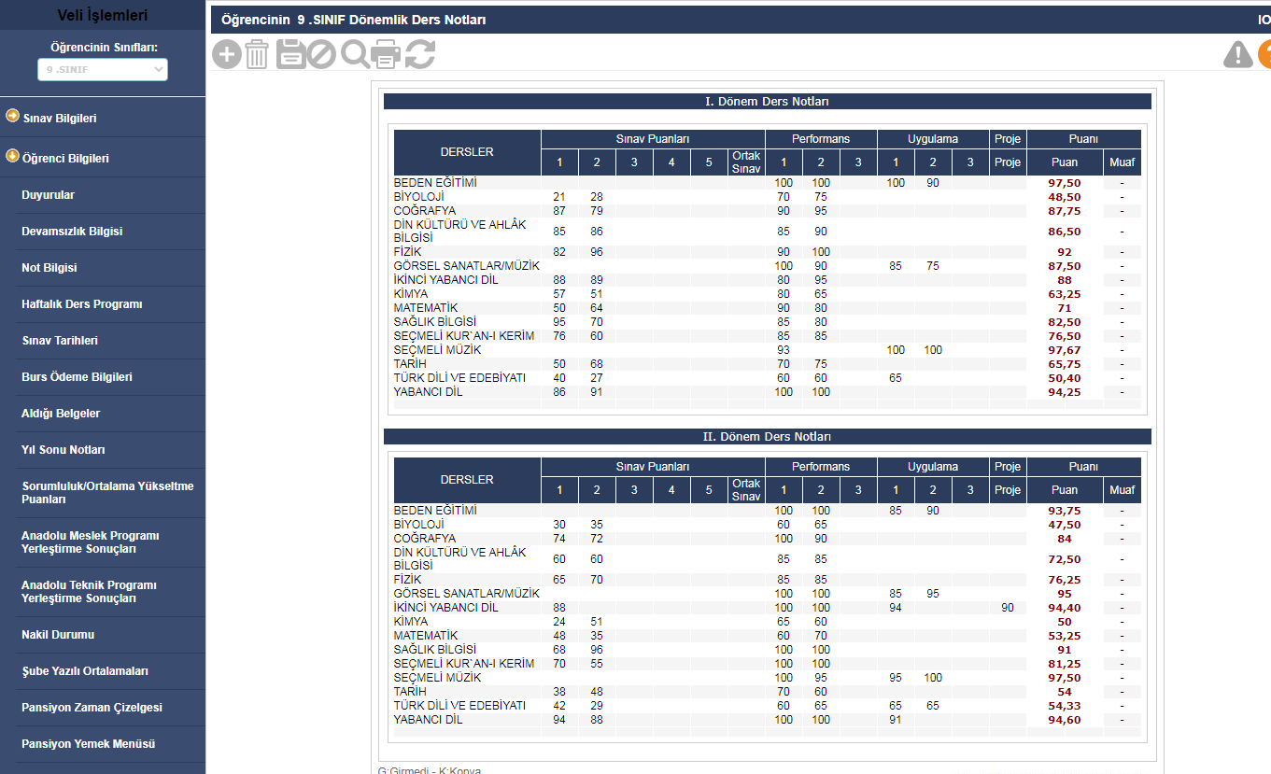The image size is (1271, 774).
Task: Select BİYOLOJİ in the I. Dönem table
Action: 419,197
